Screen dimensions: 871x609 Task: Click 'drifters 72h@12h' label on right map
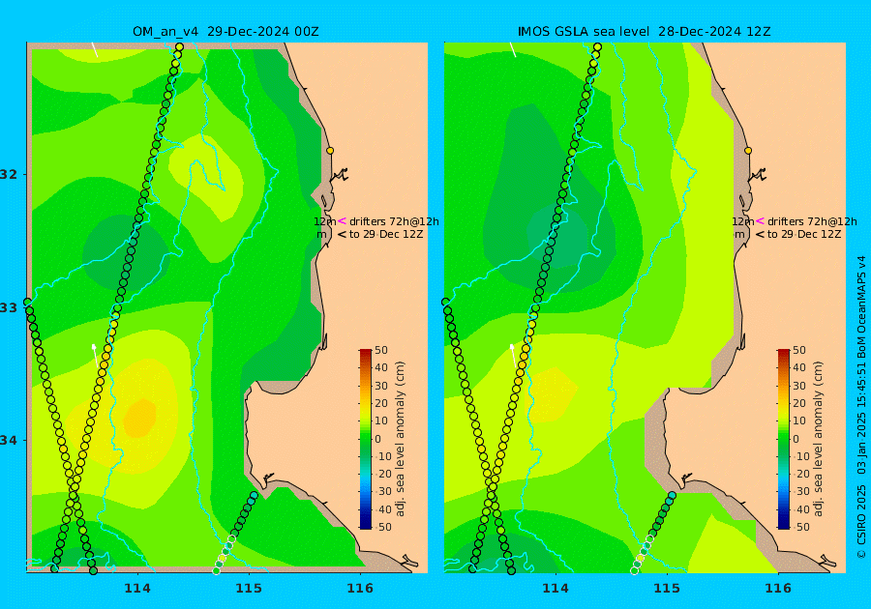(x=812, y=221)
